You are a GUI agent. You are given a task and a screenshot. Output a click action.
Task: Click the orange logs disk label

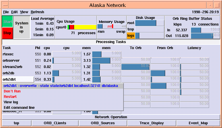coord(131,36)
